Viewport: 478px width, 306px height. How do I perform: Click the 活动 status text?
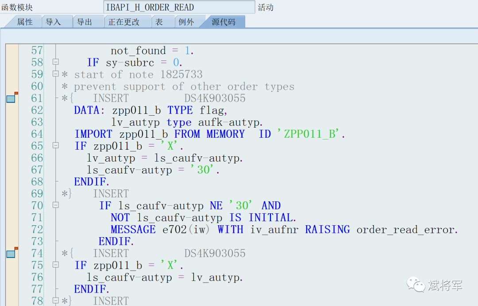(x=266, y=8)
